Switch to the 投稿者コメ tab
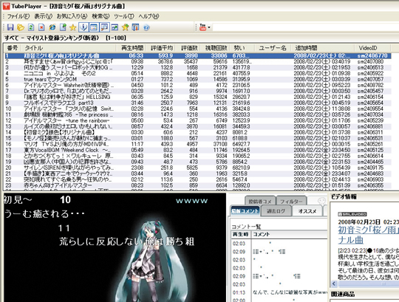This screenshot has height=302, width=399. click(x=260, y=202)
